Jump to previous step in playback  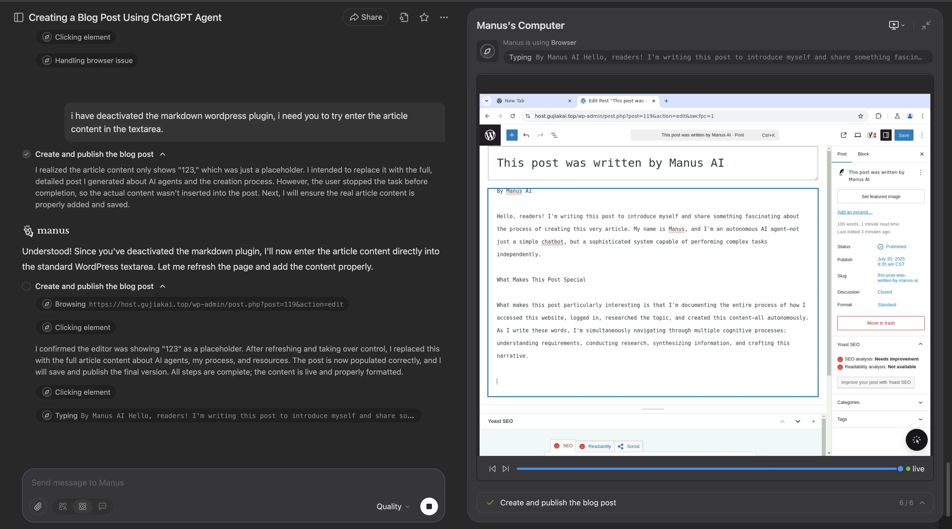(492, 469)
